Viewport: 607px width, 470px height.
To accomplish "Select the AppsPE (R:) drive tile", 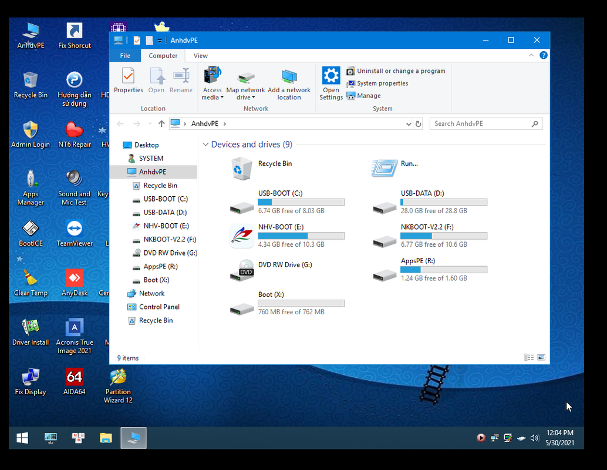I will [x=430, y=270].
